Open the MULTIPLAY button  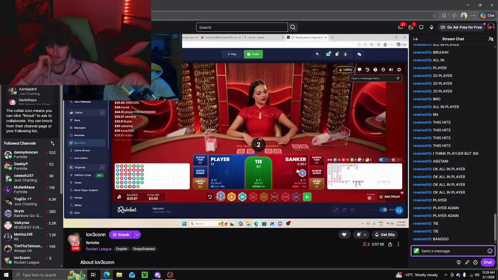click(x=389, y=197)
